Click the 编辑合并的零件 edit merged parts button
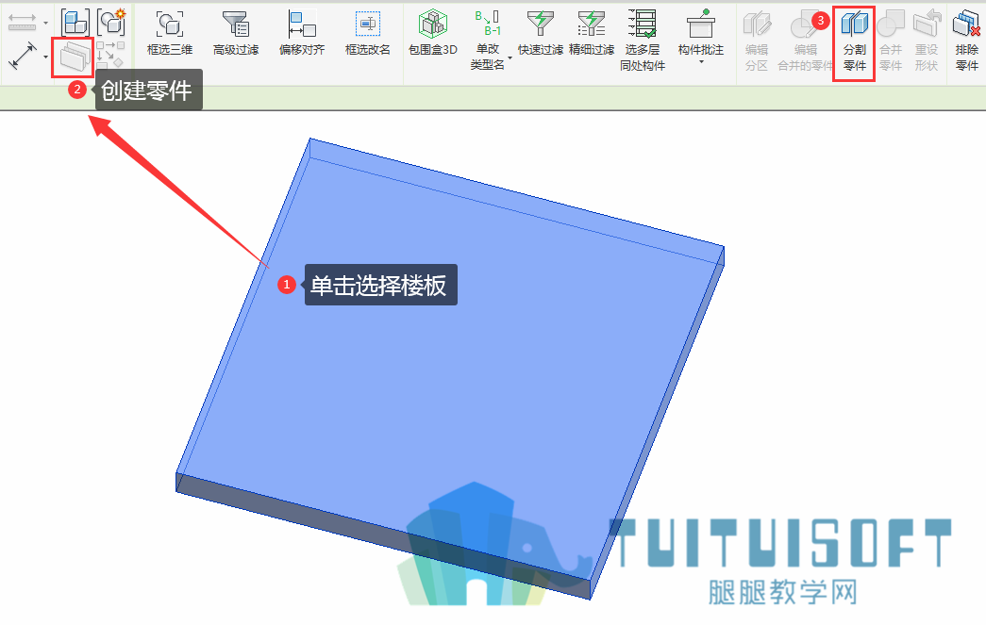 coord(805,41)
